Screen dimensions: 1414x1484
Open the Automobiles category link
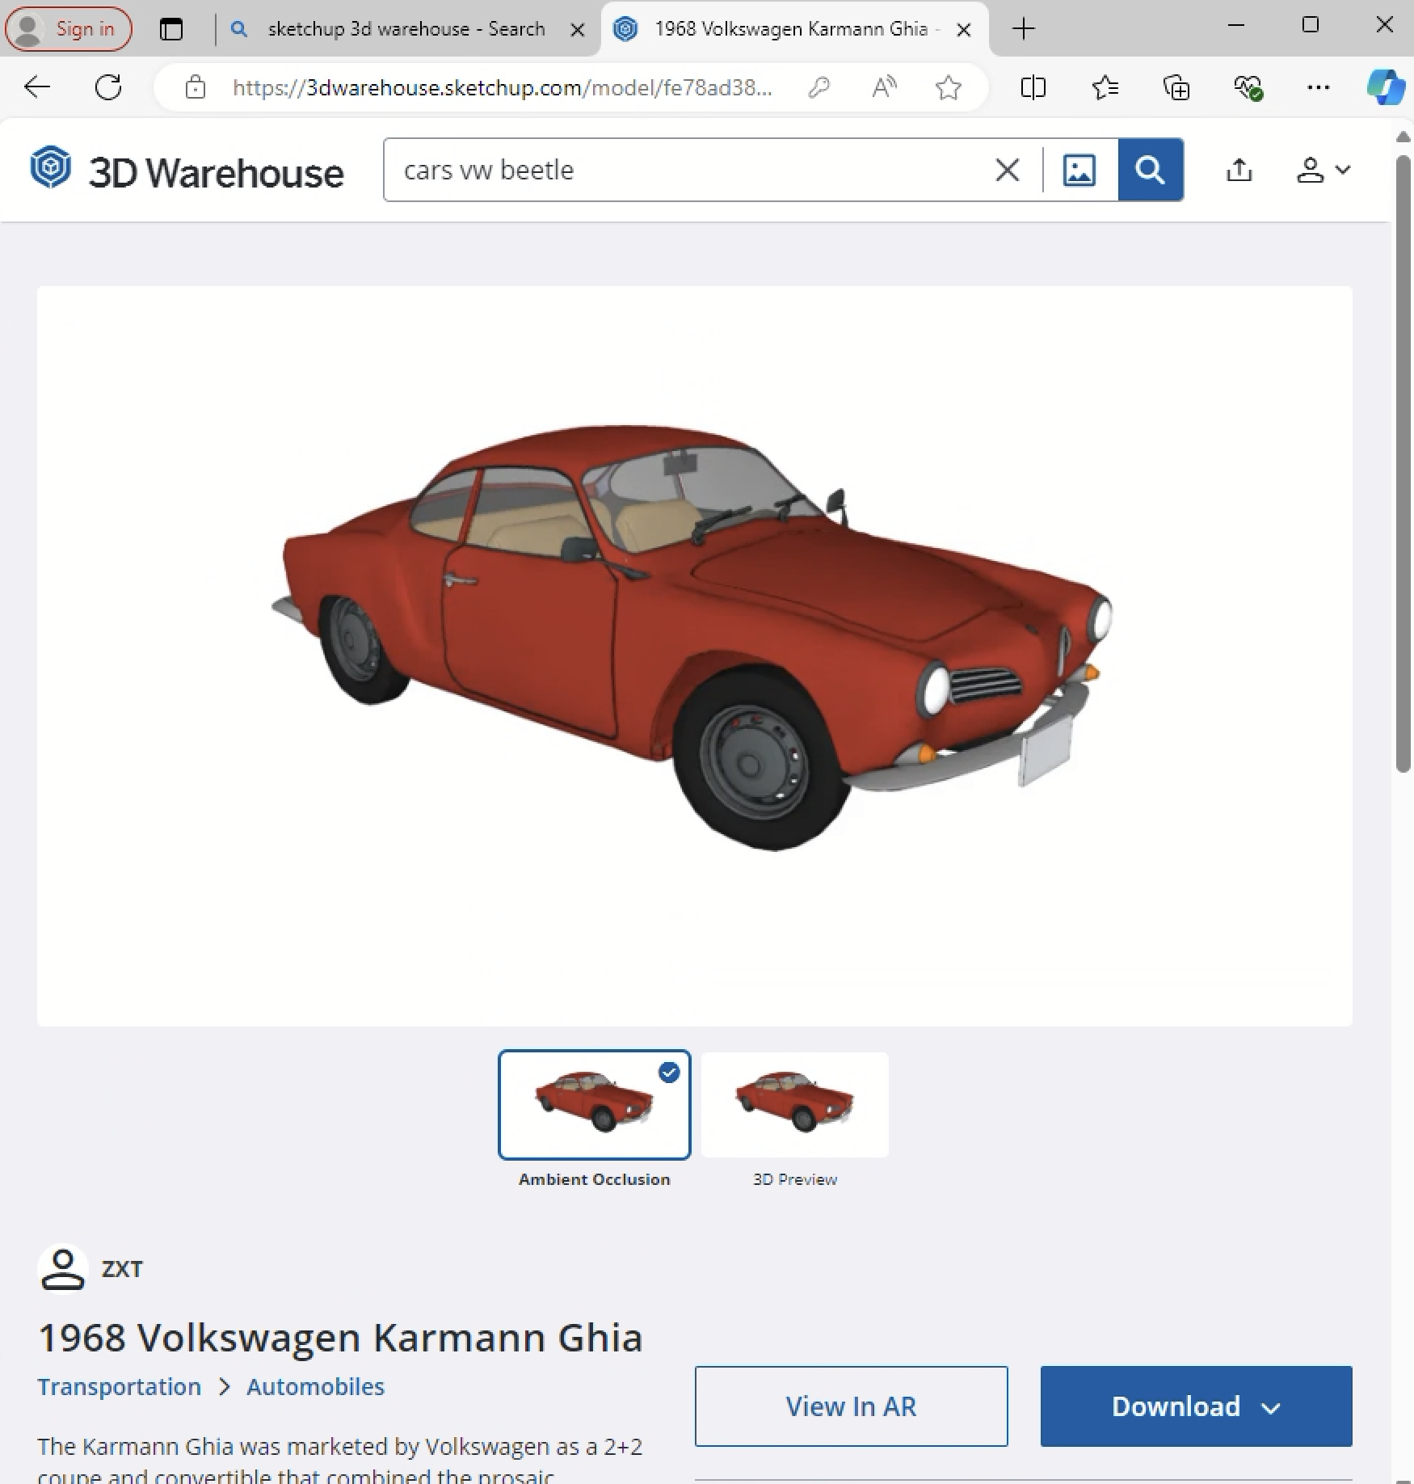pyautogui.click(x=316, y=1386)
